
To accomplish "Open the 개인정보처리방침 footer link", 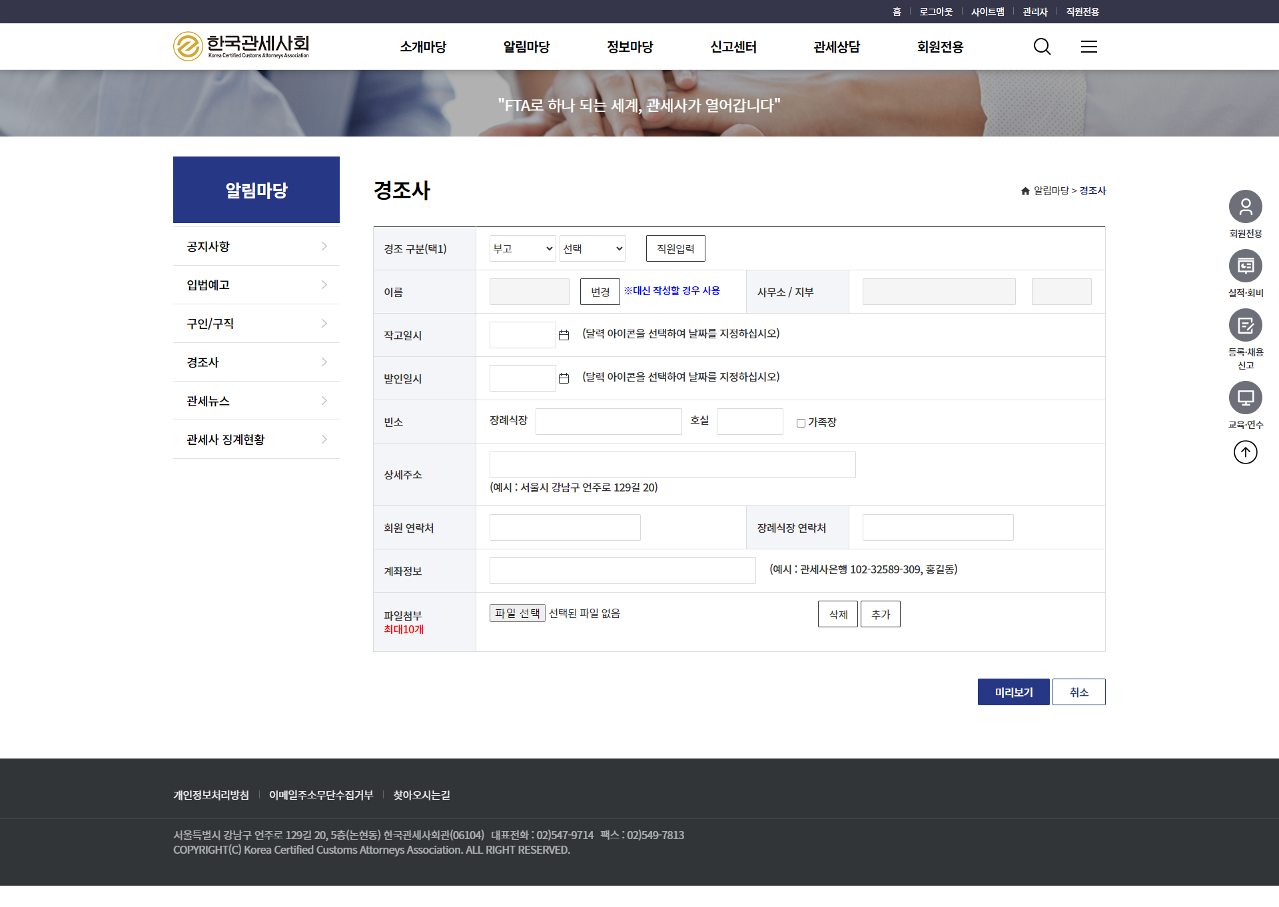I will click(x=211, y=795).
